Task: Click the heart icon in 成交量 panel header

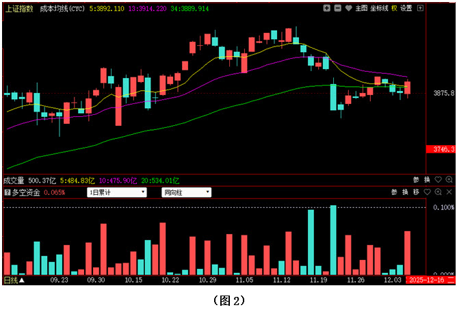Action: click(439, 181)
